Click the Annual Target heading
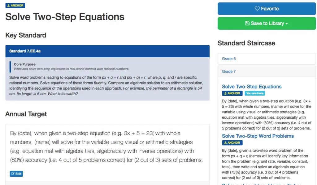This screenshot has height=185, width=317. point(26,114)
